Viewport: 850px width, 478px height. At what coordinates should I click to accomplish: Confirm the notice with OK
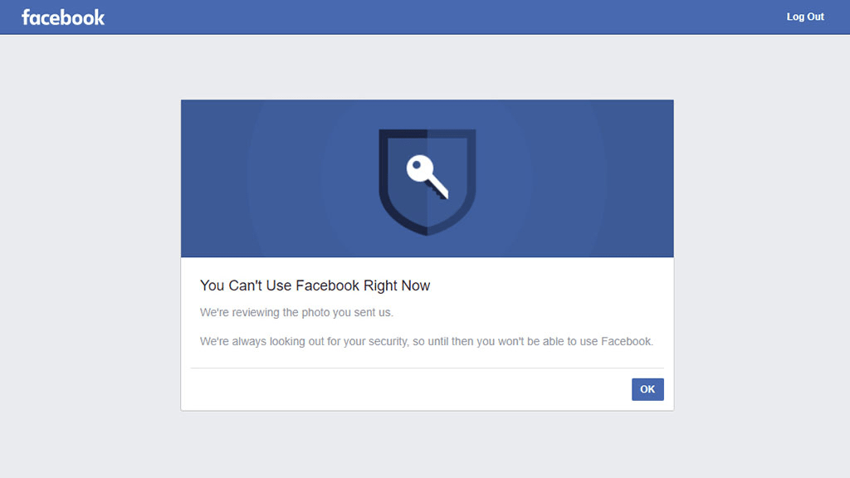point(647,389)
